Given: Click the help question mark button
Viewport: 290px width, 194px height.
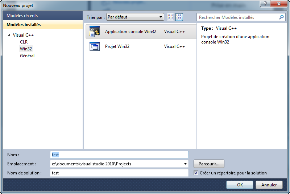Looking at the screenshot, I should (265, 4).
